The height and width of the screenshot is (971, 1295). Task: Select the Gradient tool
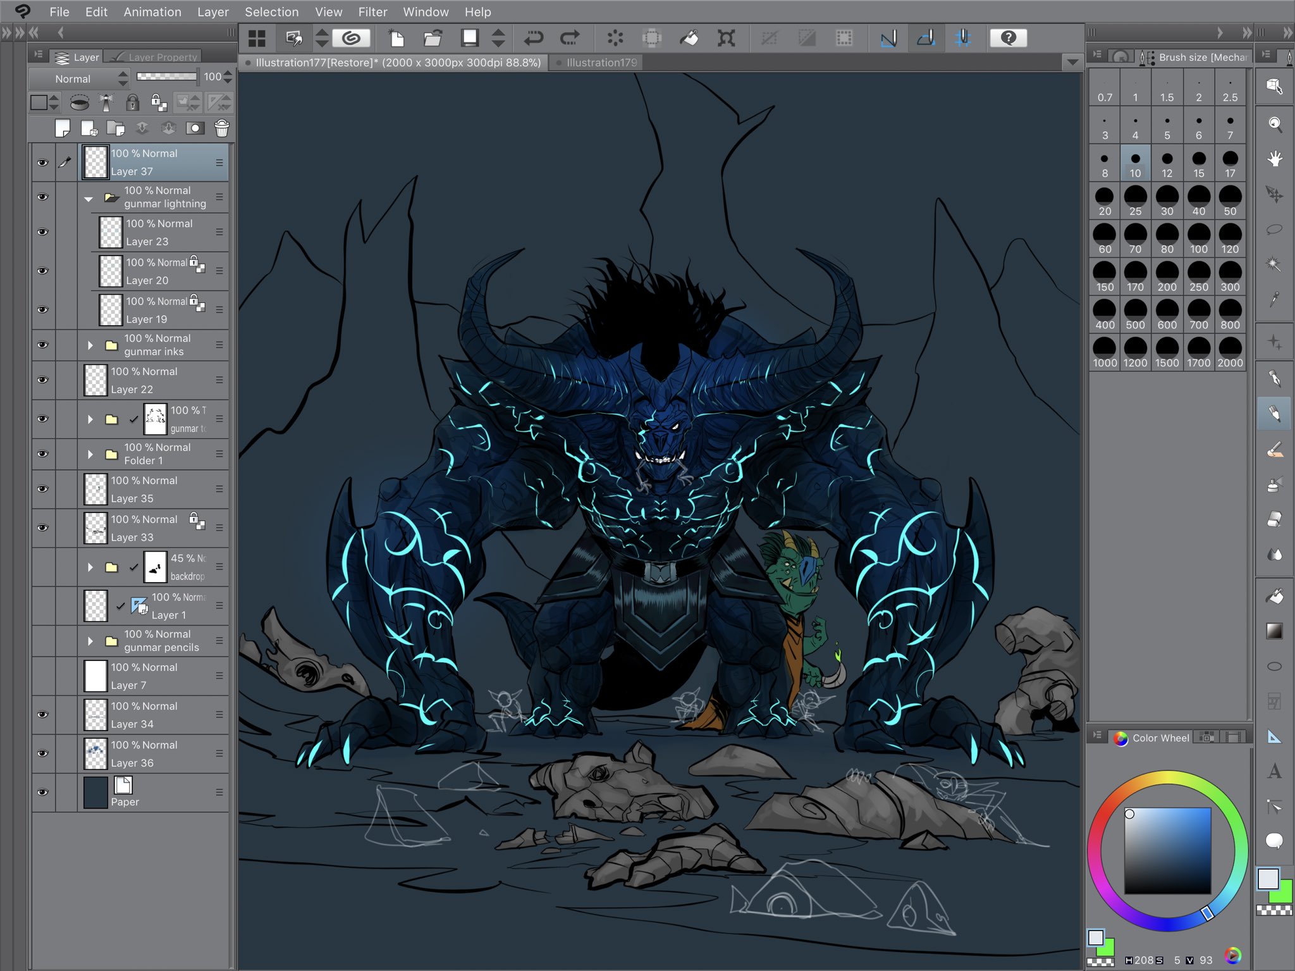click(x=1275, y=631)
